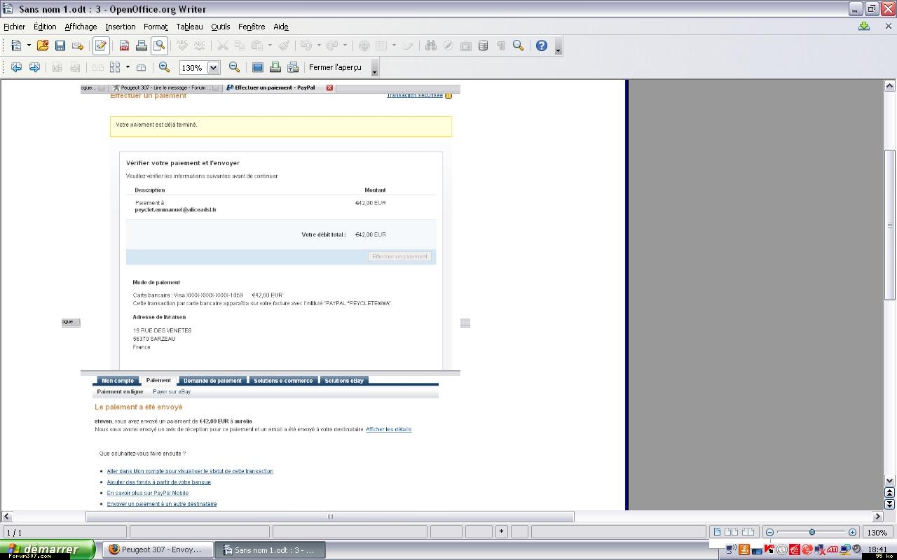Export directly as PDF
The width and height of the screenshot is (897, 560).
pyautogui.click(x=124, y=45)
